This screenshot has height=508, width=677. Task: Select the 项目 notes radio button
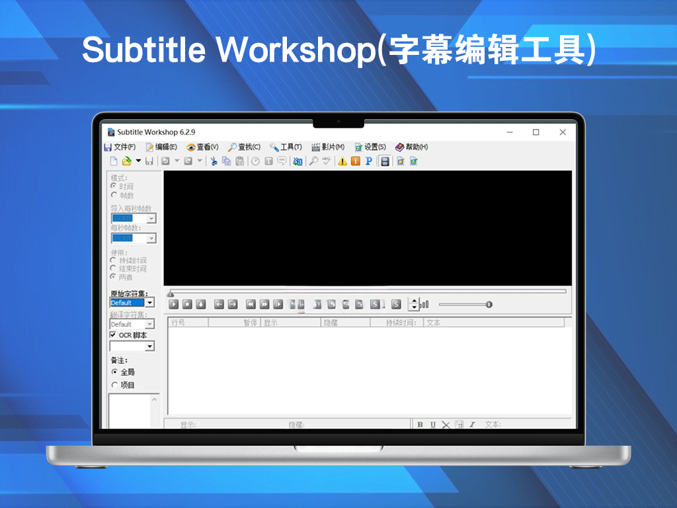(x=115, y=384)
